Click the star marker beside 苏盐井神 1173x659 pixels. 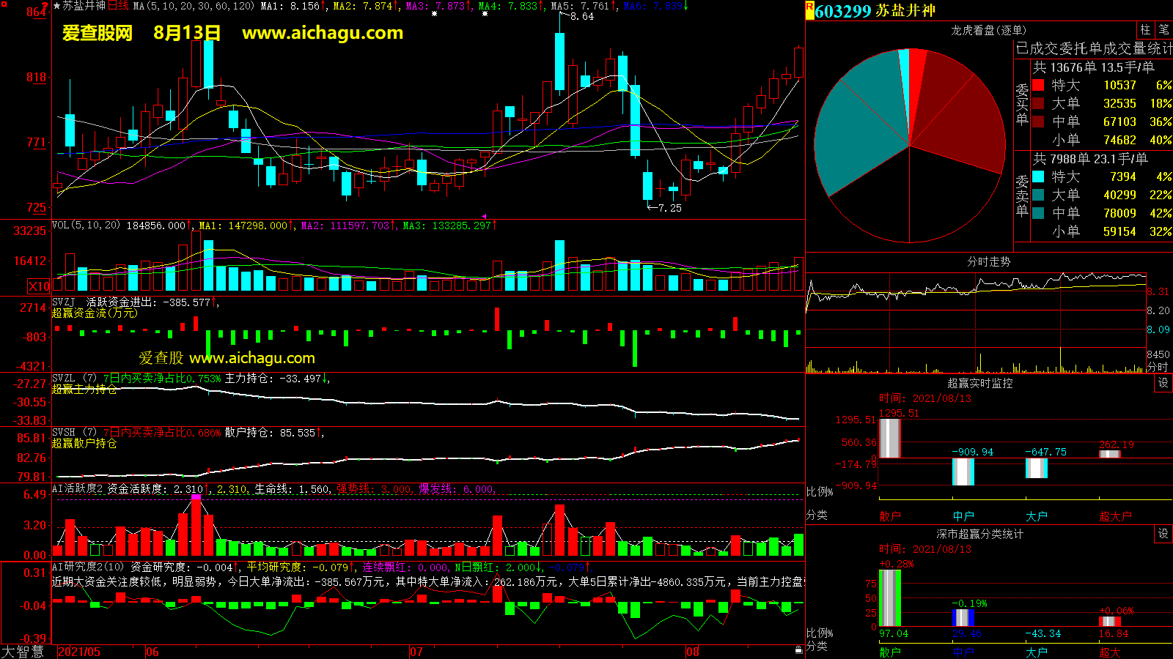pos(56,6)
